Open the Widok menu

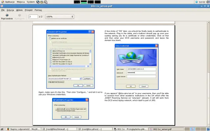coord(19,10)
